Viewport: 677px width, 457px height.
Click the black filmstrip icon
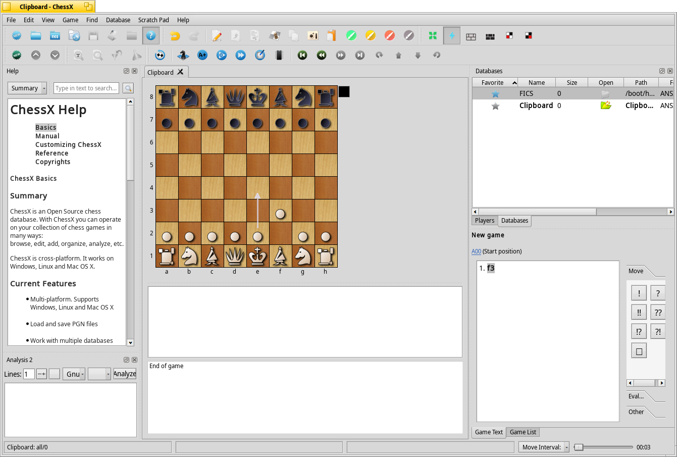pos(279,55)
